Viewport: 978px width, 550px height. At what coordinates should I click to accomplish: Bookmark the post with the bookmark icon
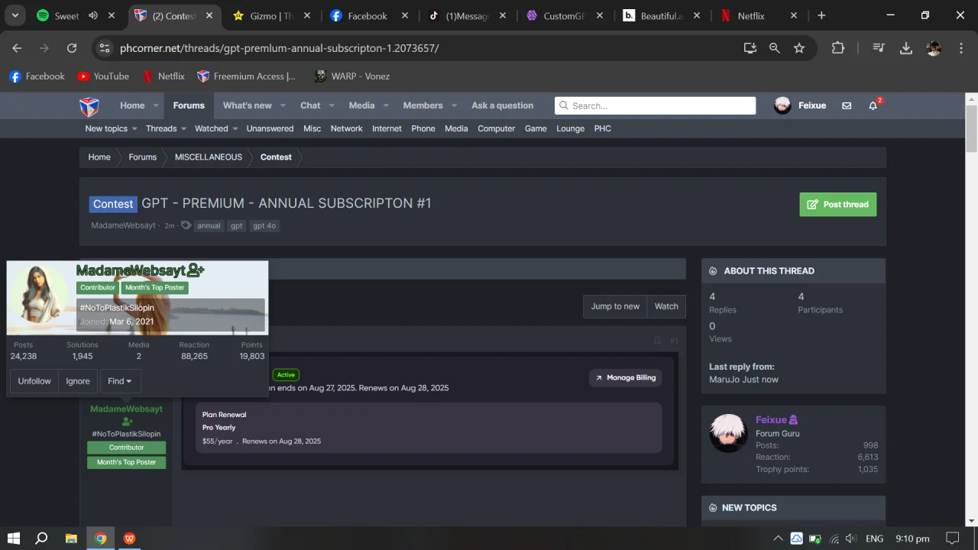(x=656, y=341)
